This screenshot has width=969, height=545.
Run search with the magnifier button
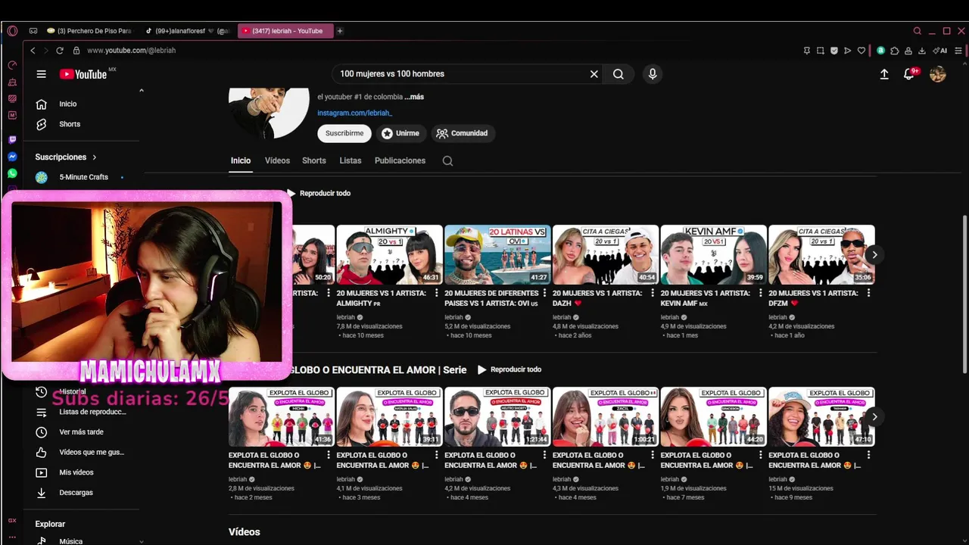click(x=618, y=74)
